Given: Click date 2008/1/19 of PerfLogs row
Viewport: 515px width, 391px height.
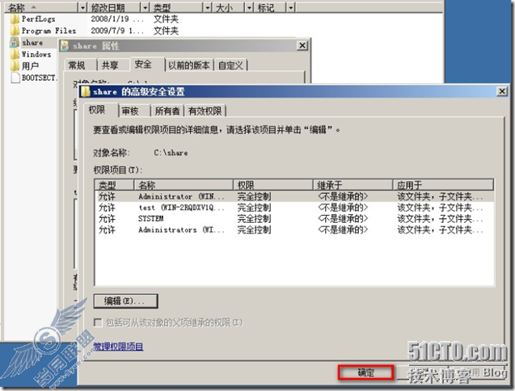Looking at the screenshot, I should pyautogui.click(x=117, y=19).
